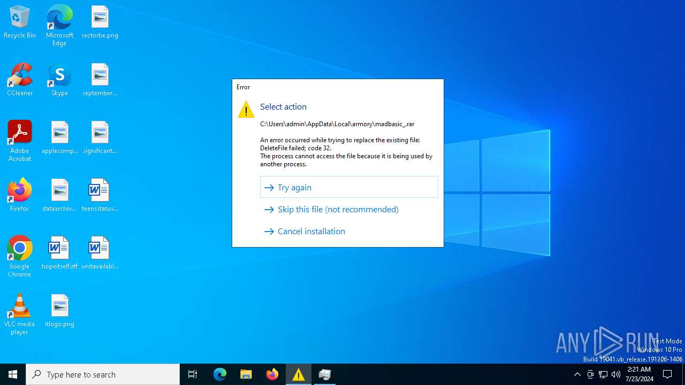Select the dataarchiv... image file
The width and height of the screenshot is (685, 385).
tap(59, 196)
